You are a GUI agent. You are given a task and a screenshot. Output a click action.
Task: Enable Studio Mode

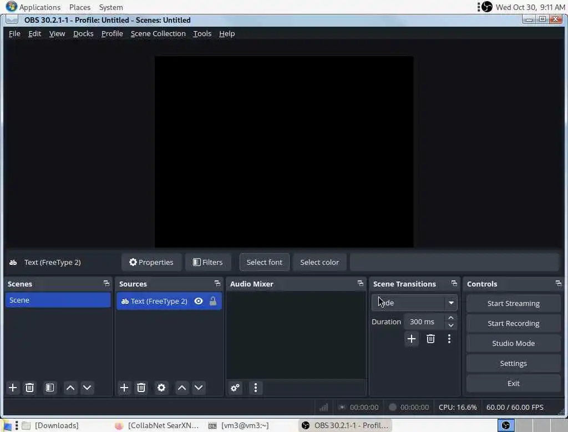pyautogui.click(x=513, y=343)
